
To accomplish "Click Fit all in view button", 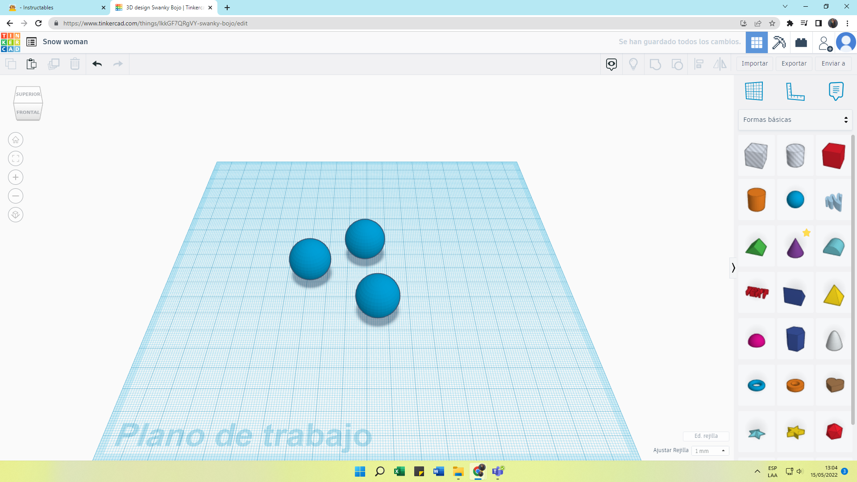I will 16,158.
